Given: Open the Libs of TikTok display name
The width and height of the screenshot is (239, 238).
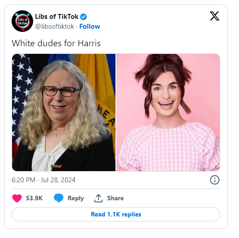Looking at the screenshot, I should tap(57, 17).
